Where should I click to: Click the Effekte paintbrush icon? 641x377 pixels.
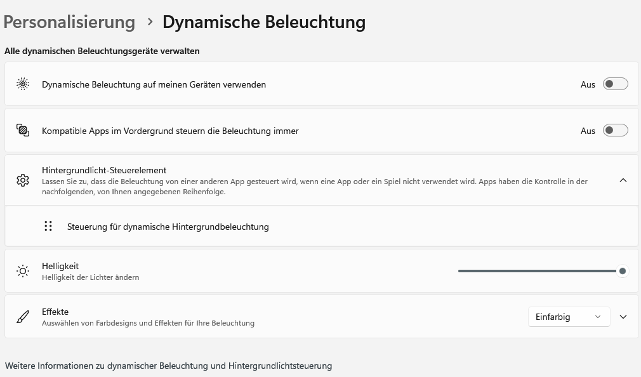23,317
